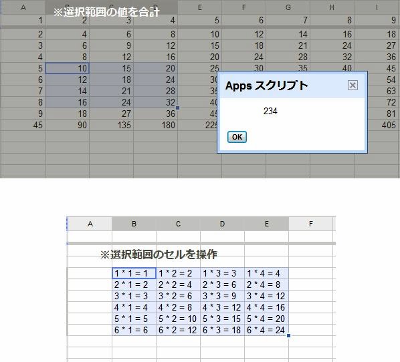
Task: Select column G header in upper sheet
Action: pyautogui.click(x=288, y=7)
